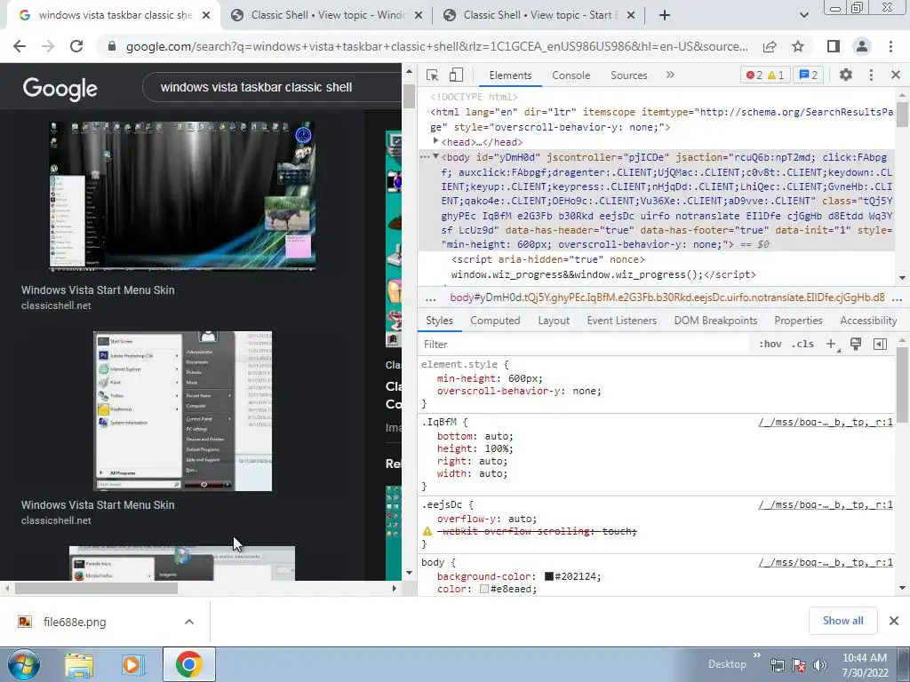Screen dimensions: 910x682
Task: Click the styles Filter input
Action: point(583,345)
